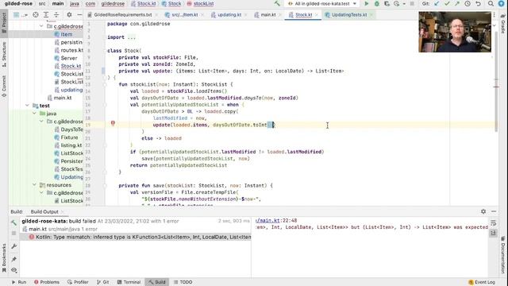
Task: Click the rollback undo arrow icon
Action: coord(478,3)
